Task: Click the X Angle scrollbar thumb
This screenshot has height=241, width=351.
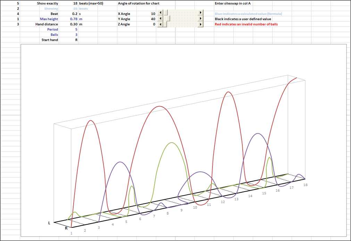Action: (x=166, y=13)
